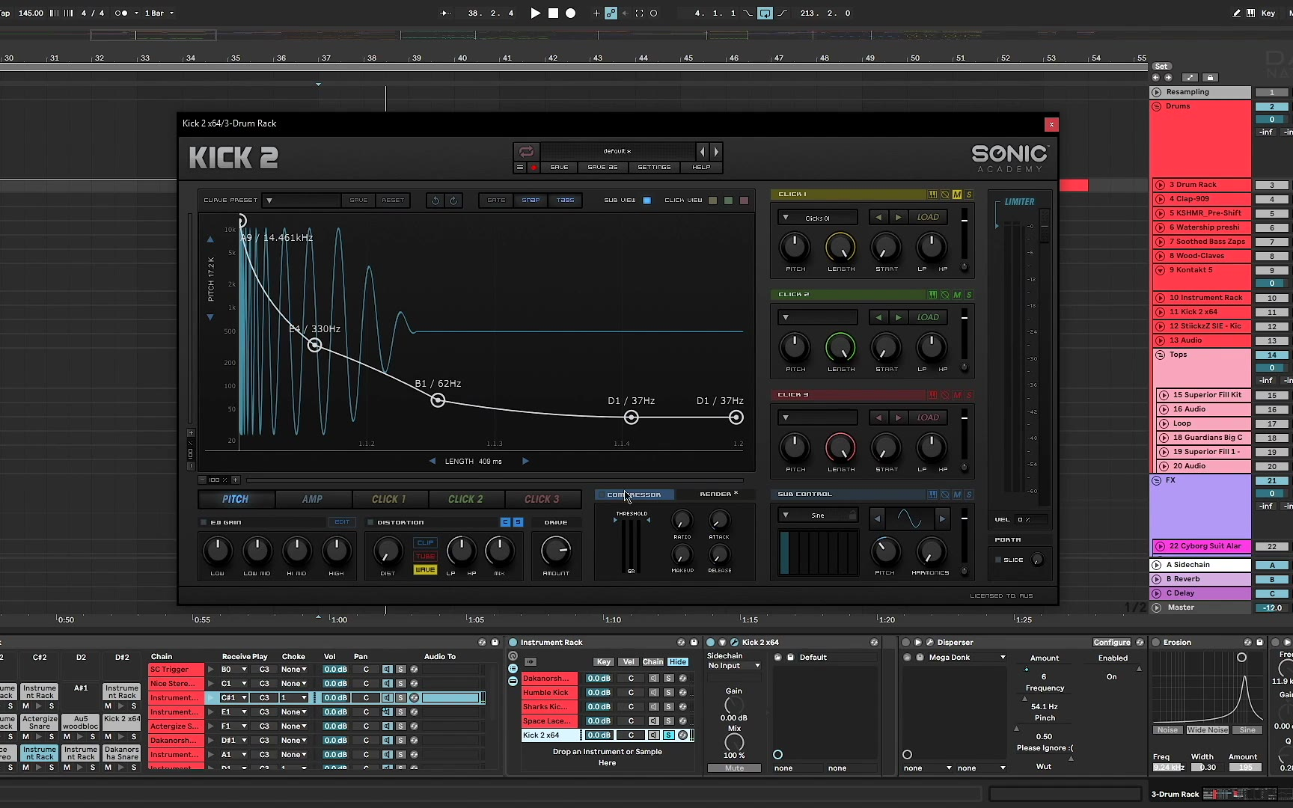Switch to the AMP tab
The height and width of the screenshot is (808, 1293).
[x=313, y=500]
